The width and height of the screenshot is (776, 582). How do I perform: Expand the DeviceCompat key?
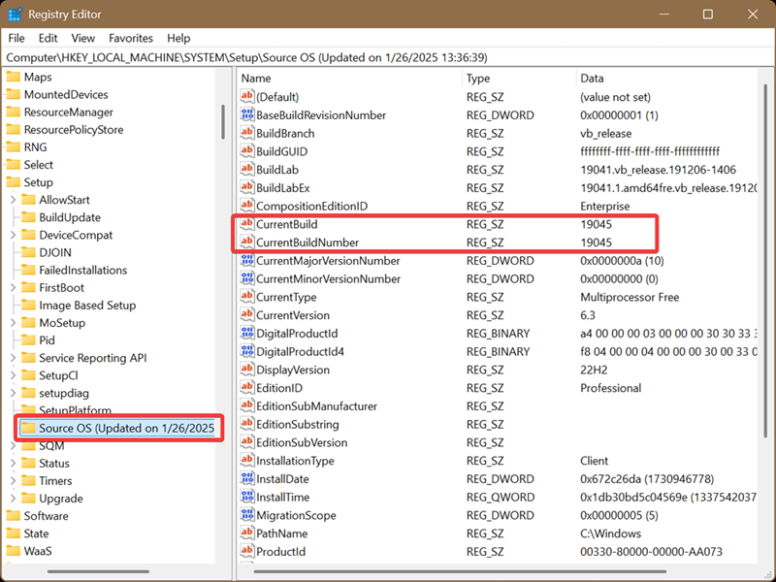click(14, 235)
